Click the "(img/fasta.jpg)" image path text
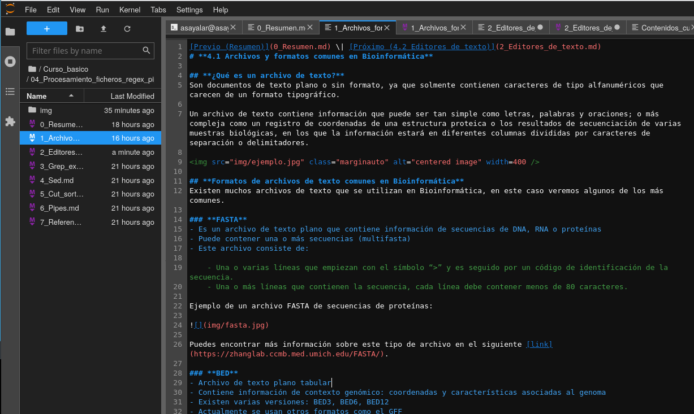The image size is (694, 414). pos(236,325)
